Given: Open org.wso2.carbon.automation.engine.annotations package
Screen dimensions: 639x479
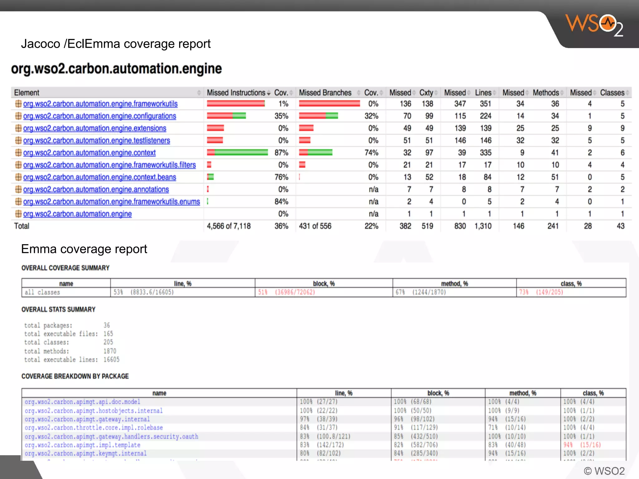Looking at the screenshot, I should (96, 189).
